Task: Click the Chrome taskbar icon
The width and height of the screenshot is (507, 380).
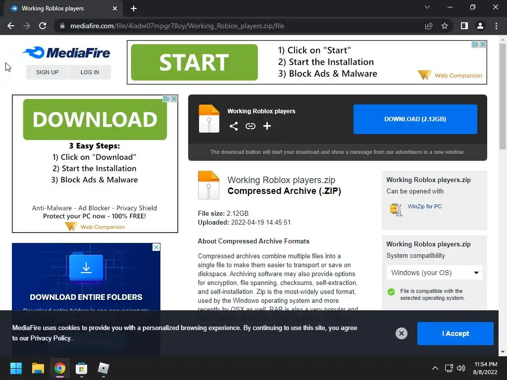Action: click(x=59, y=368)
